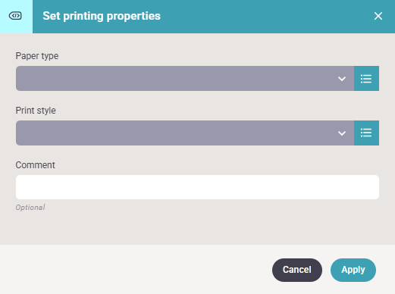The image size is (395, 294).
Task: Open the Paper type list picker icon
Action: 366,79
